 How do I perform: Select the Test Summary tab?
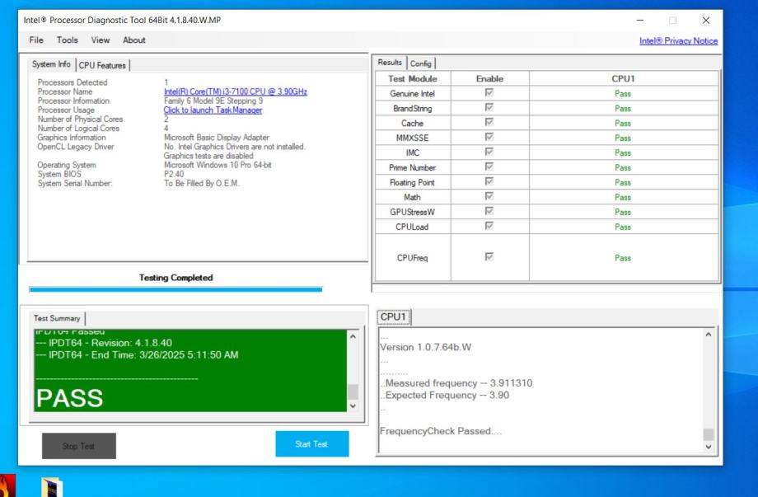[57, 318]
